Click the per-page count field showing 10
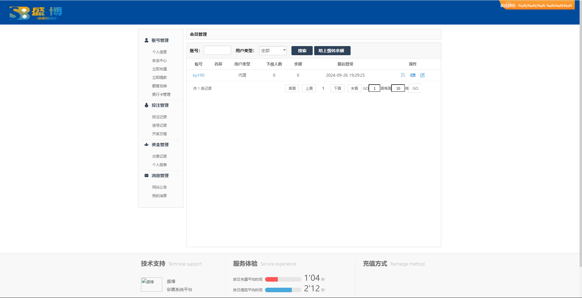Screen dimensions: 582x298 (398, 88)
